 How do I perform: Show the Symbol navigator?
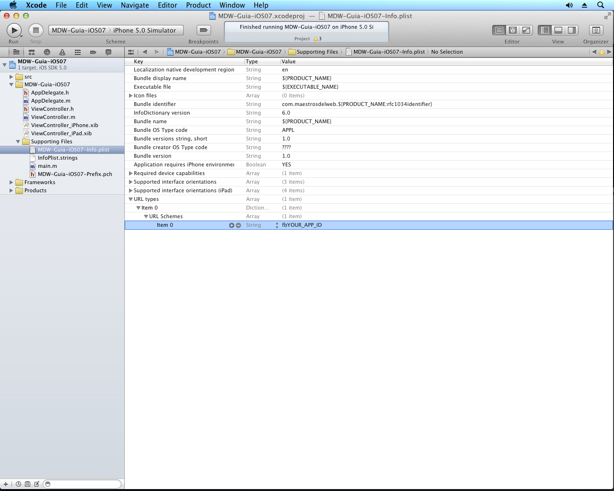[x=32, y=52]
